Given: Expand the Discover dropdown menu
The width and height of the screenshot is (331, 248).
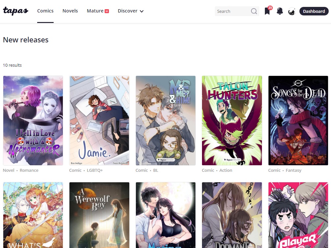Looking at the screenshot, I should tap(131, 11).
